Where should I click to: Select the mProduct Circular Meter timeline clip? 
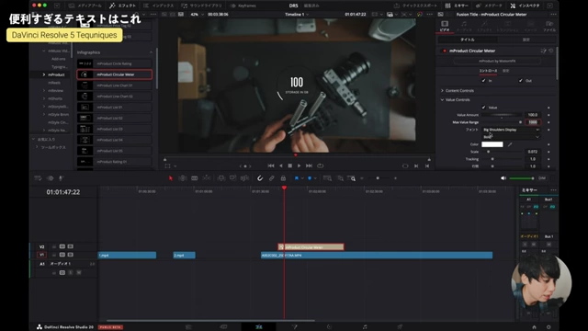[311, 247]
